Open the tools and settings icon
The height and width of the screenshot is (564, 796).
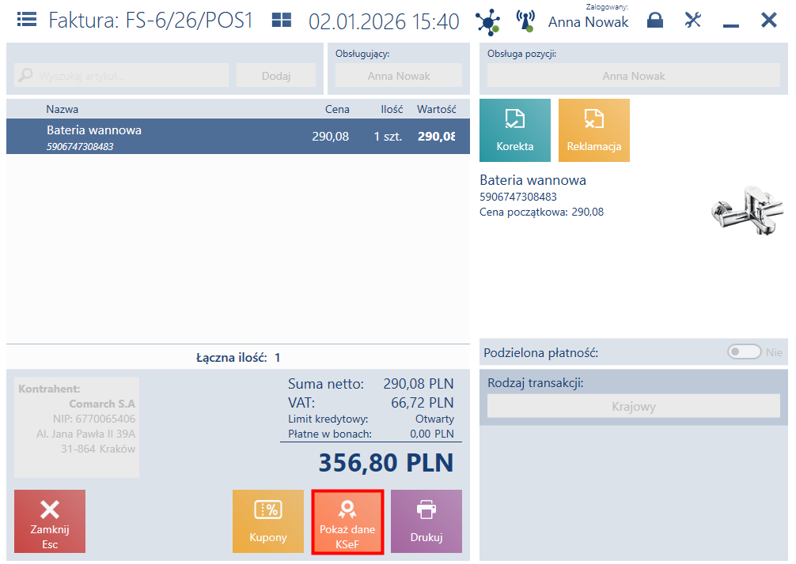692,21
